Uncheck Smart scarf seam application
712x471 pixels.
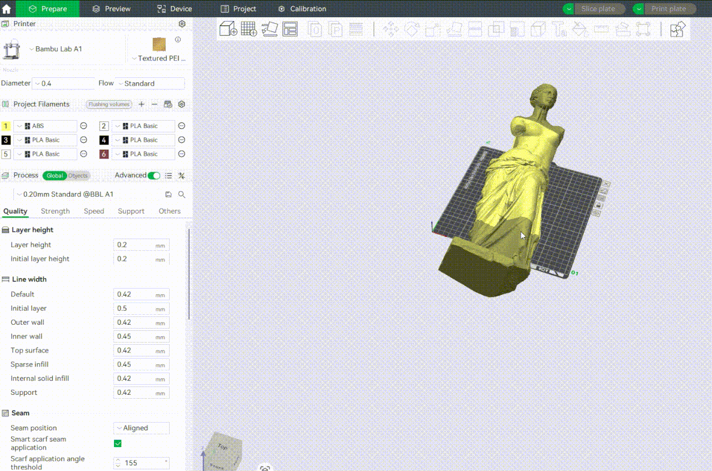[x=117, y=443]
